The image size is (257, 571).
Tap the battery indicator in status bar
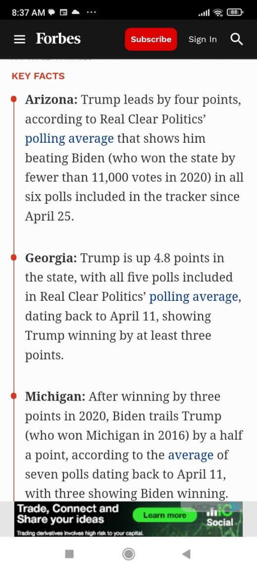235,12
